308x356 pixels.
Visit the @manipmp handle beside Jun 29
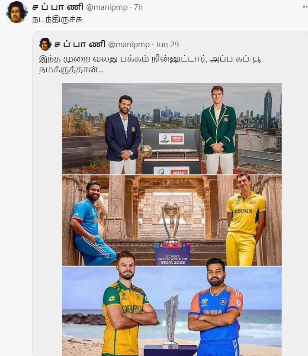(129, 44)
